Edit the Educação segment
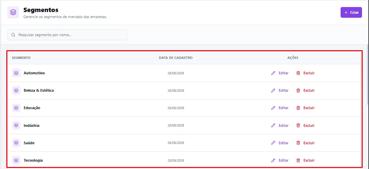Screen dimensions: 369x169 click(280, 108)
